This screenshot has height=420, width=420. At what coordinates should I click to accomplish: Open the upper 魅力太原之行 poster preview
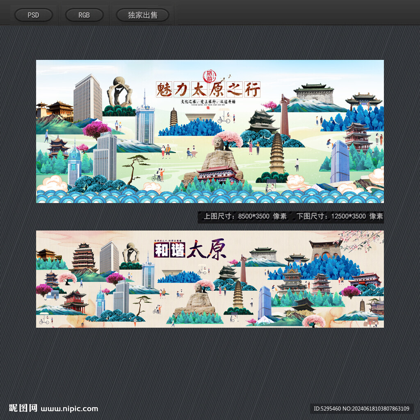[x=210, y=131]
